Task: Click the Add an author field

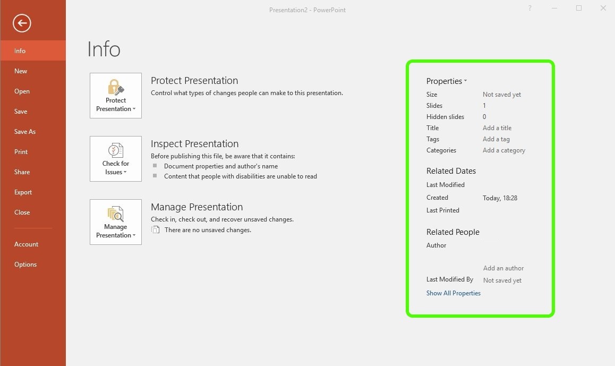Action: pyautogui.click(x=503, y=268)
